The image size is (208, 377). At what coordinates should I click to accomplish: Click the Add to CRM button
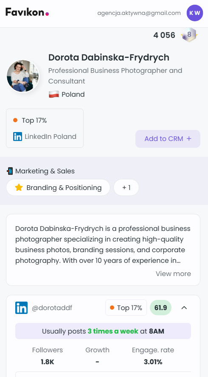(x=168, y=139)
